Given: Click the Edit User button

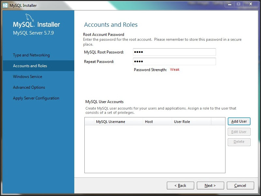Looking at the screenshot, I should [x=239, y=132].
